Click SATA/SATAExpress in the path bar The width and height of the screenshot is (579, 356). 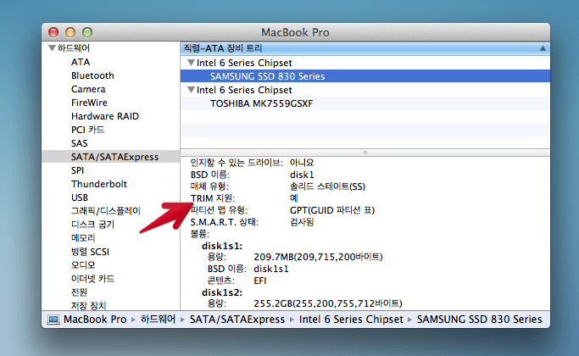[237, 319]
